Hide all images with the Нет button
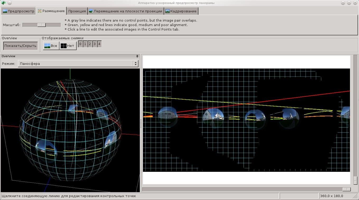Viewport: 359px width, 200px height. pyautogui.click(x=68, y=46)
